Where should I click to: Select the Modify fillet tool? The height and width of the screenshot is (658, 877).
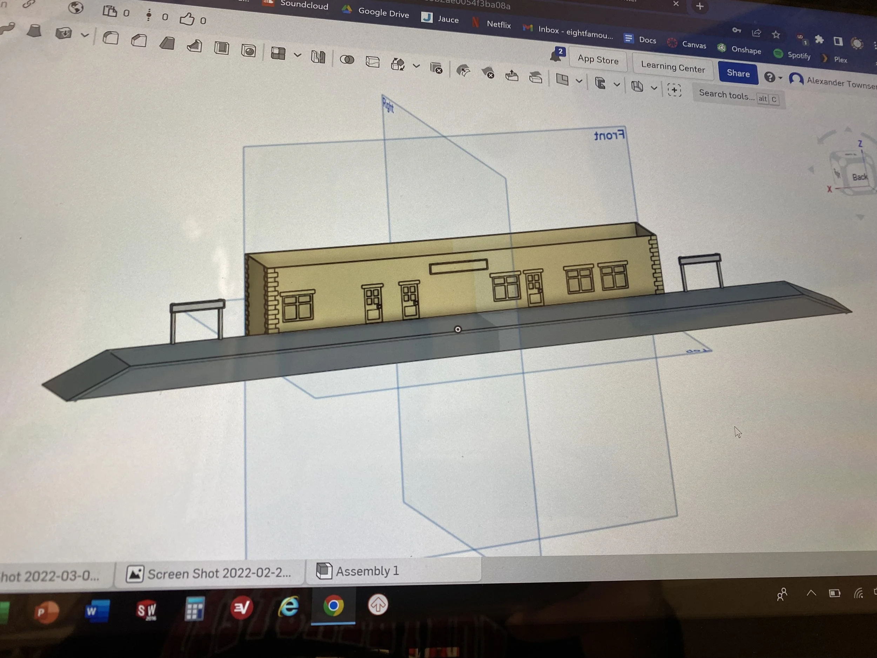tap(463, 71)
